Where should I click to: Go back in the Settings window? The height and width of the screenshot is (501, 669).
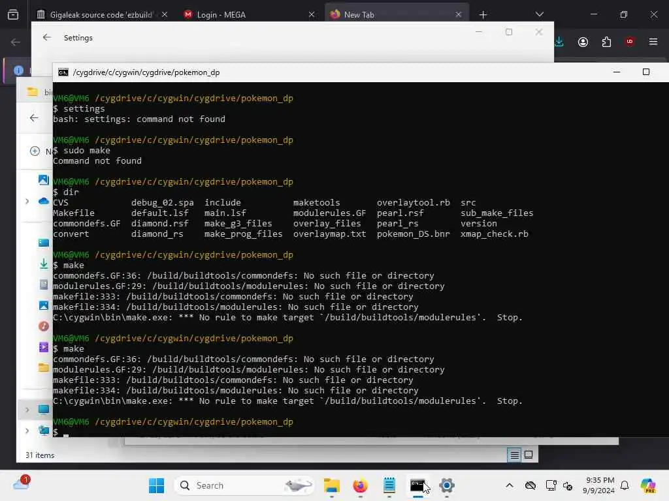pyautogui.click(x=47, y=37)
